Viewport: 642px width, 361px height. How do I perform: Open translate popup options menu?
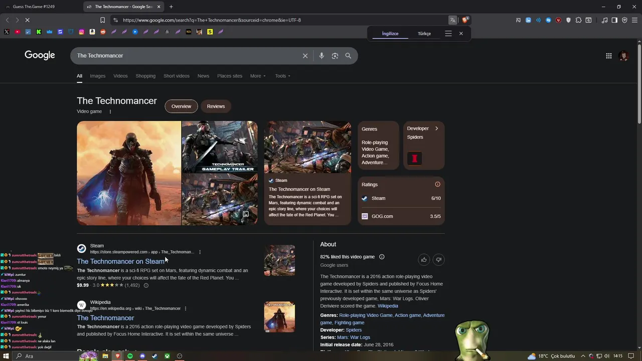coord(448,34)
